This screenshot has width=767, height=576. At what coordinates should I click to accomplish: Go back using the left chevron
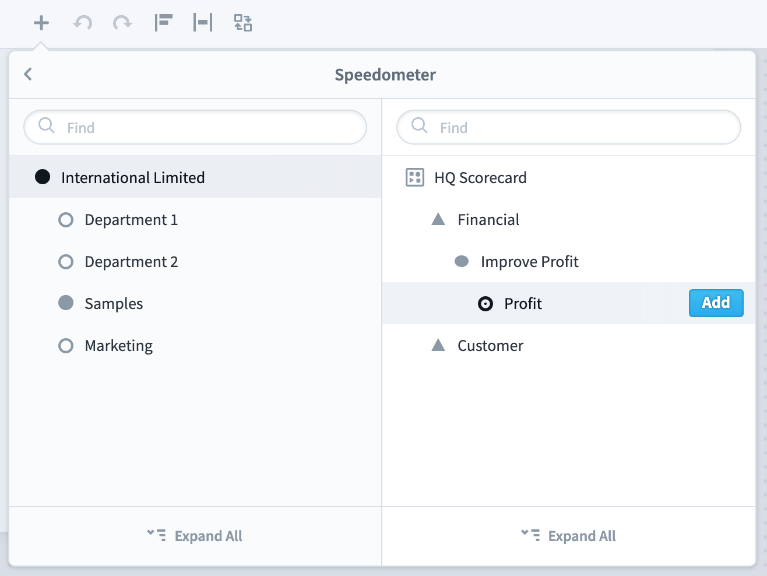tap(28, 74)
